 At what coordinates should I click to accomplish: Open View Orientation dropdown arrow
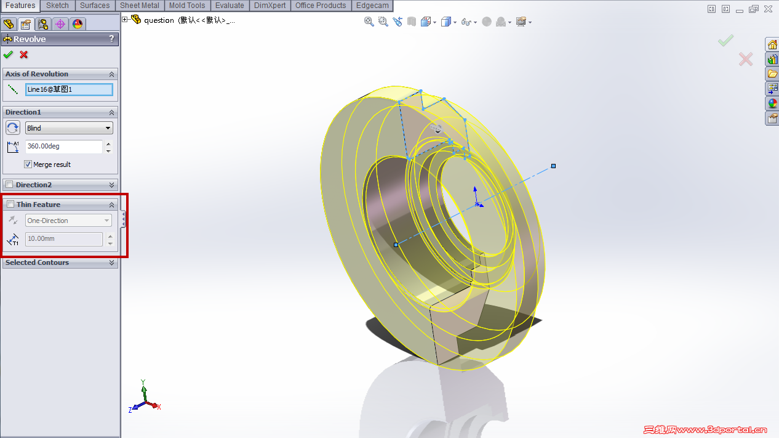[435, 22]
